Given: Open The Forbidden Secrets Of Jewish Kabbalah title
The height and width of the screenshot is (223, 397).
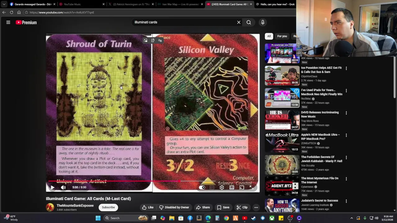Looking at the screenshot, I should coord(322,159).
